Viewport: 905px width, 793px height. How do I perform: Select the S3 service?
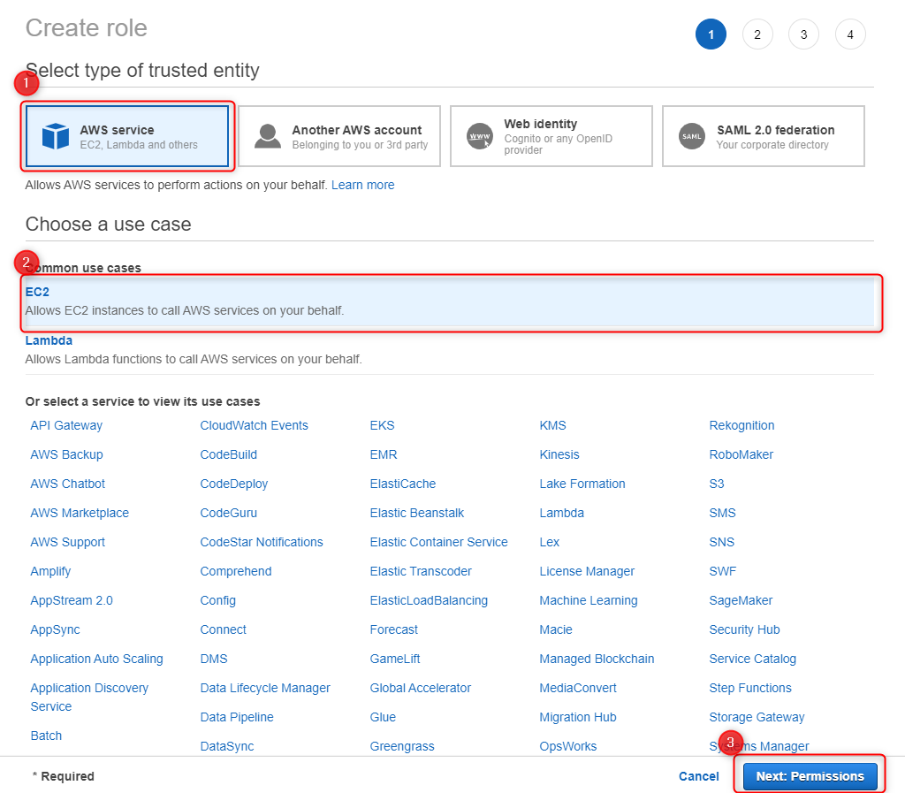[716, 484]
